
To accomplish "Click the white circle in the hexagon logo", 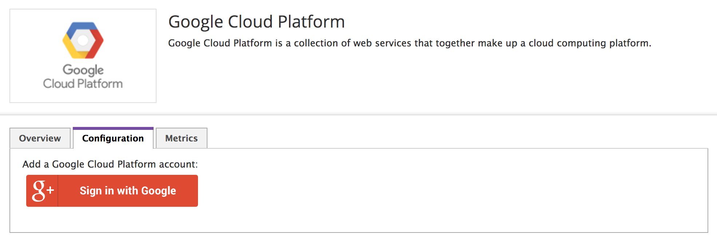I will click(x=83, y=39).
